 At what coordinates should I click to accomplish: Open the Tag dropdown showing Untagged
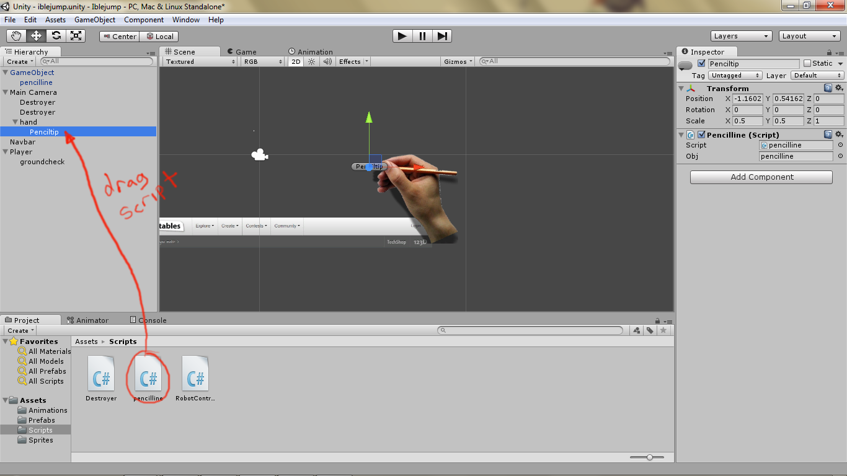click(735, 76)
